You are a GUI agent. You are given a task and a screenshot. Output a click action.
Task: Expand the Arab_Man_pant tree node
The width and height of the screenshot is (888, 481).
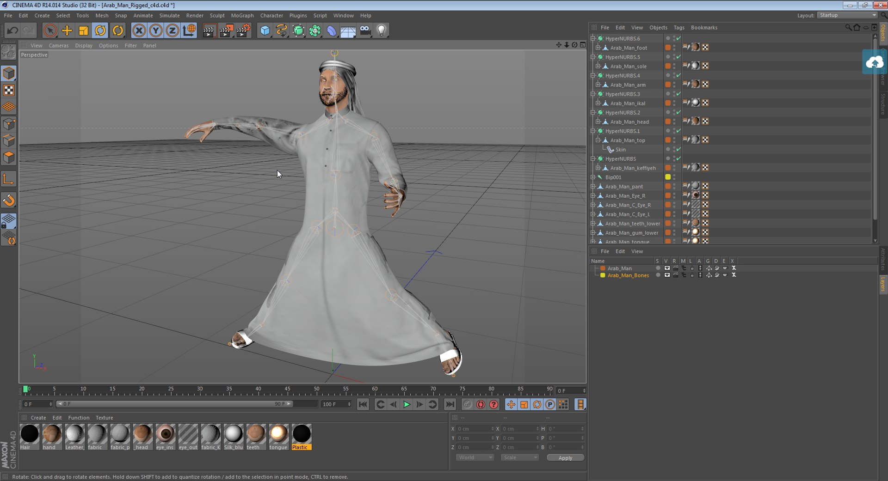pyautogui.click(x=593, y=186)
